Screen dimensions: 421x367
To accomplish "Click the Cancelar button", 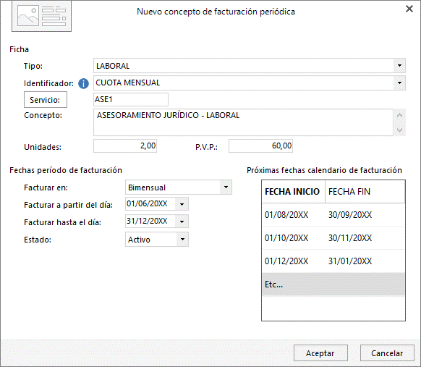I will [387, 353].
